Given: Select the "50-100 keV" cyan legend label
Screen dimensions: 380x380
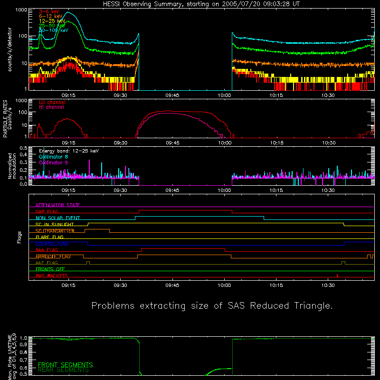Looking at the screenshot, I should coord(54,30).
